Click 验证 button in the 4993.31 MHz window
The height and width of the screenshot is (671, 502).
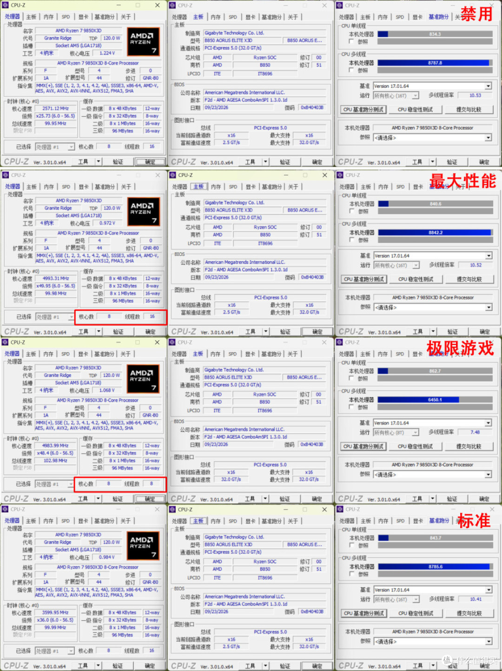119,332
